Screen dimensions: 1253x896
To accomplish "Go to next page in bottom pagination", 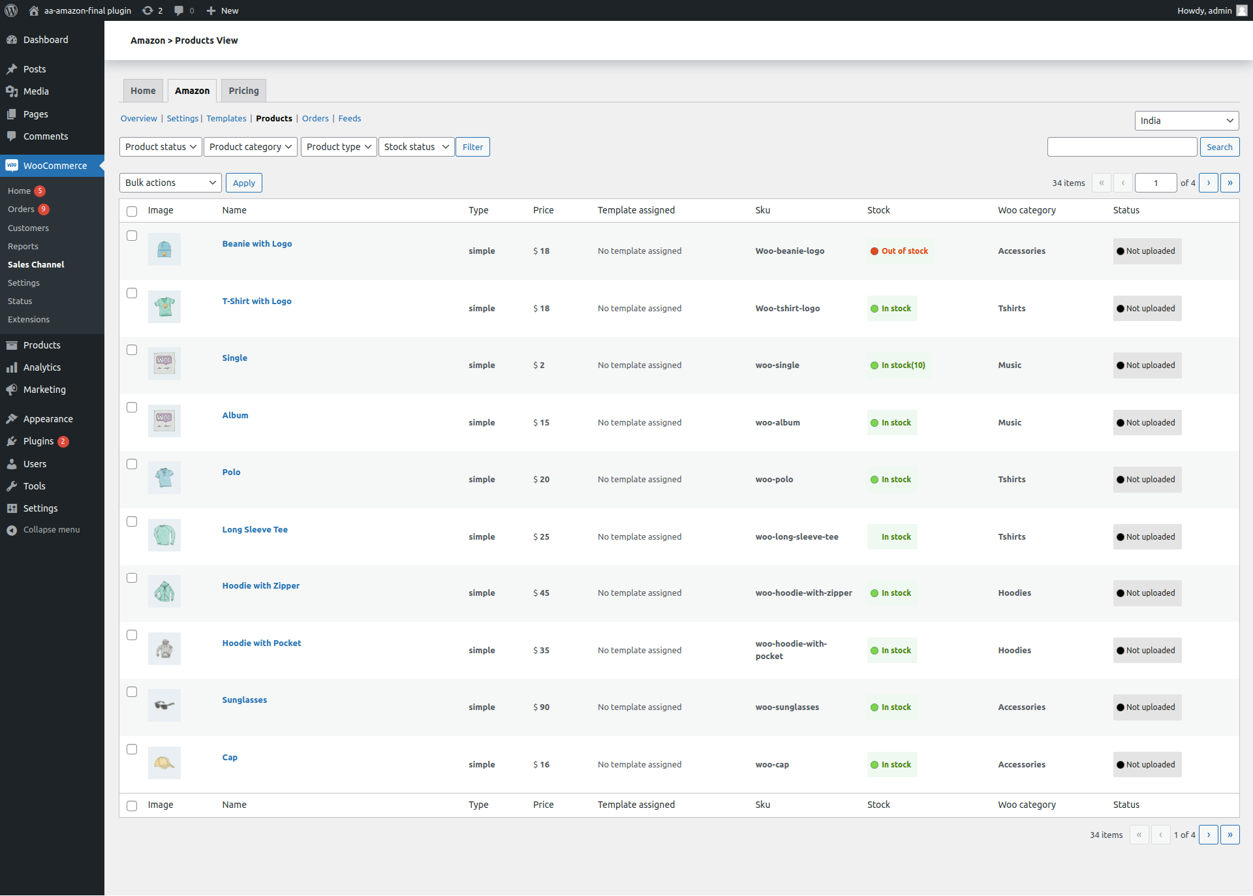I will pos(1209,835).
